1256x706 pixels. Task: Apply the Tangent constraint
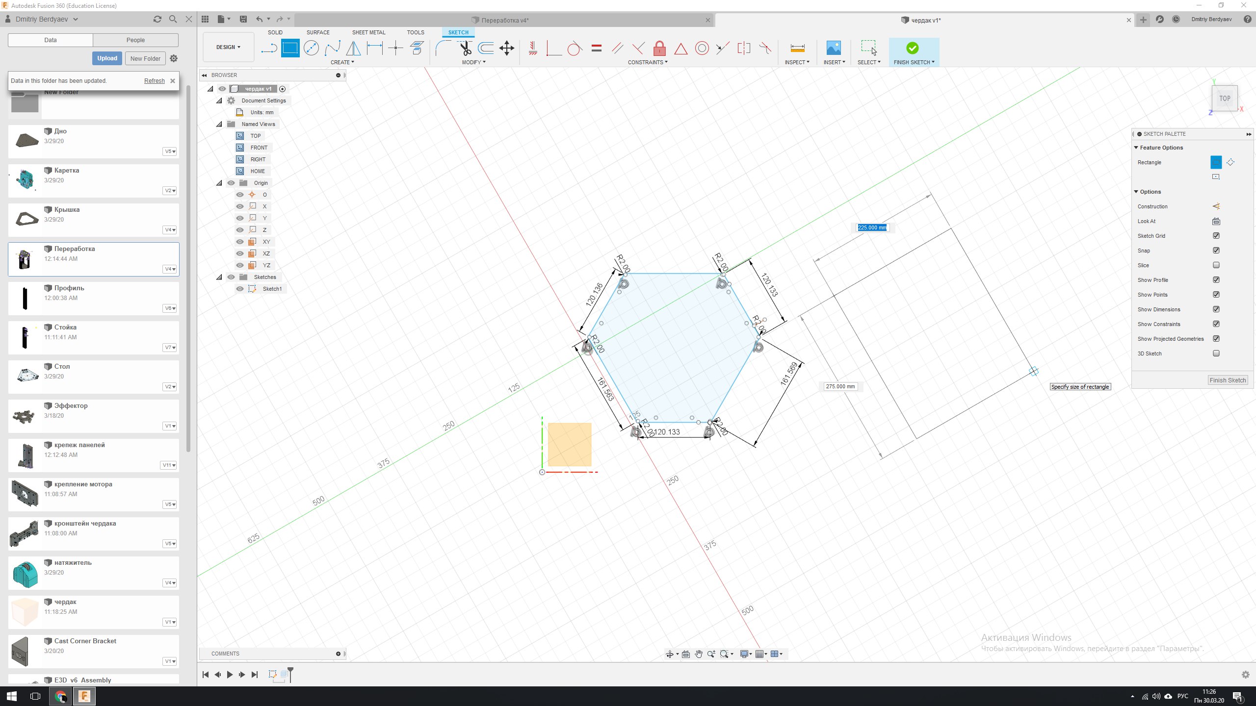pos(575,48)
